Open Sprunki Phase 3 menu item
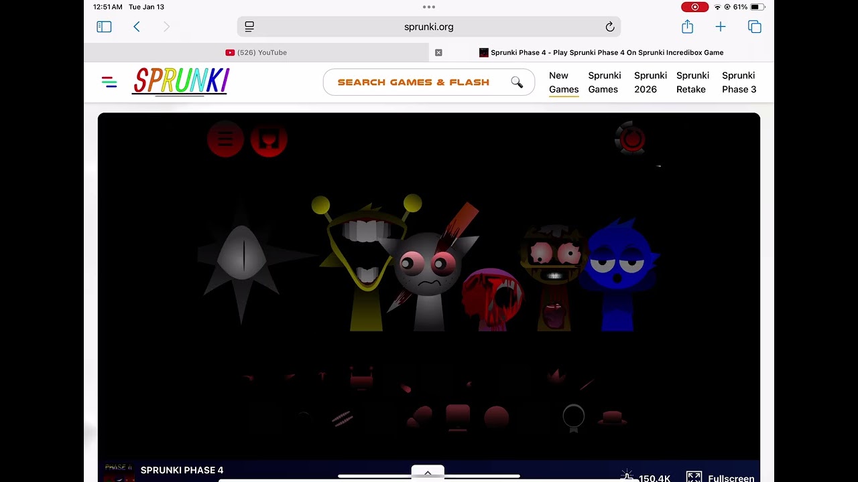The image size is (858, 482). click(739, 82)
